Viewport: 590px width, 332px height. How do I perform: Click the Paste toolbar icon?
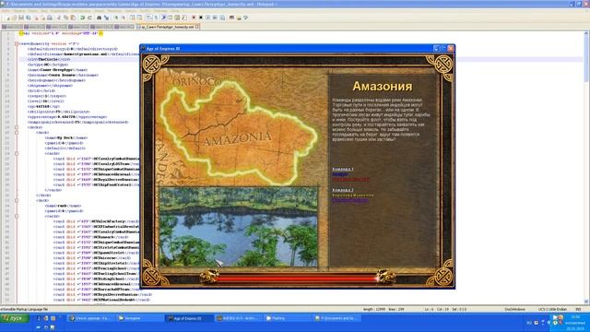point(73,18)
